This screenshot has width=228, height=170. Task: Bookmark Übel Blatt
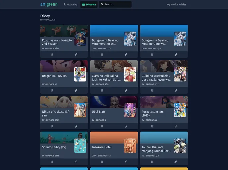pyautogui.click(x=102, y=126)
